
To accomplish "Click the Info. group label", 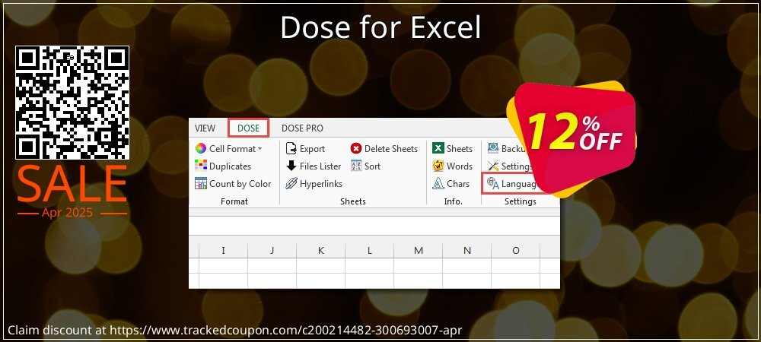I will 454,201.
